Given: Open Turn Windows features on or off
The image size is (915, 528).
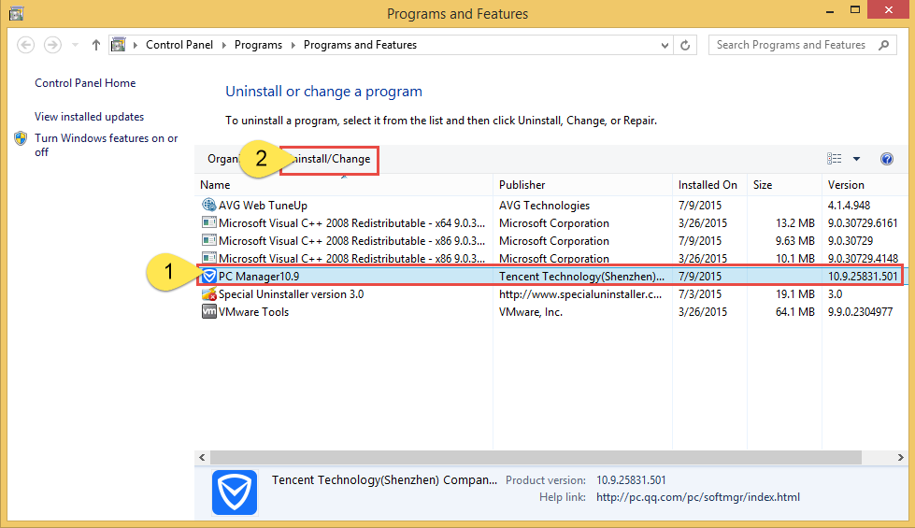Looking at the screenshot, I should pos(107,145).
